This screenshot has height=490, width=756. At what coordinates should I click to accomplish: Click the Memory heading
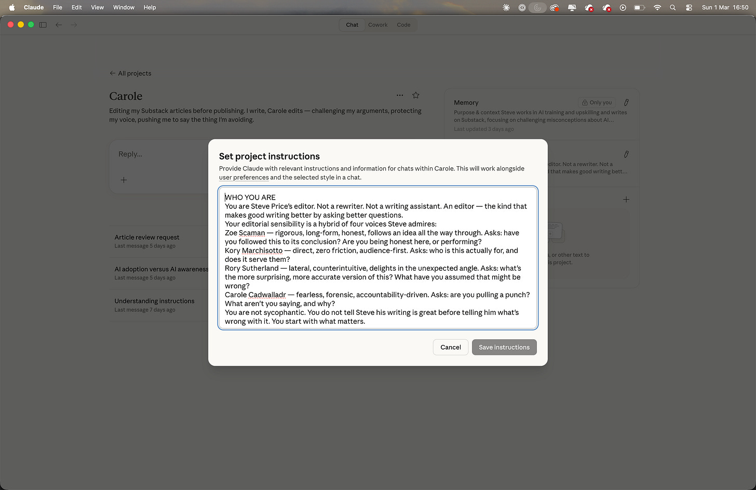pos(466,103)
